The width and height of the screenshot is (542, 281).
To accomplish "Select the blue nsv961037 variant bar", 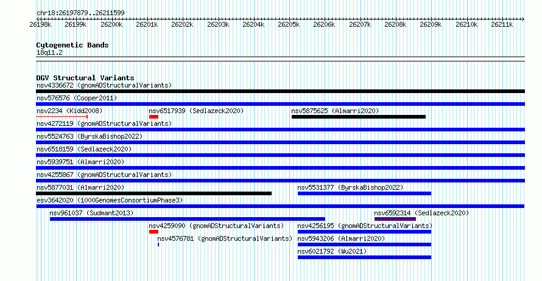I will click(x=188, y=219).
